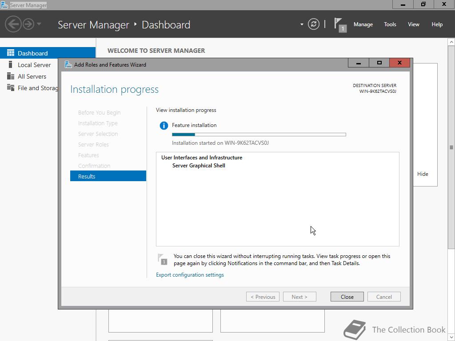The image size is (455, 341).
Task: Click the Back navigation arrow in Server Manager
Action: pyautogui.click(x=13, y=24)
